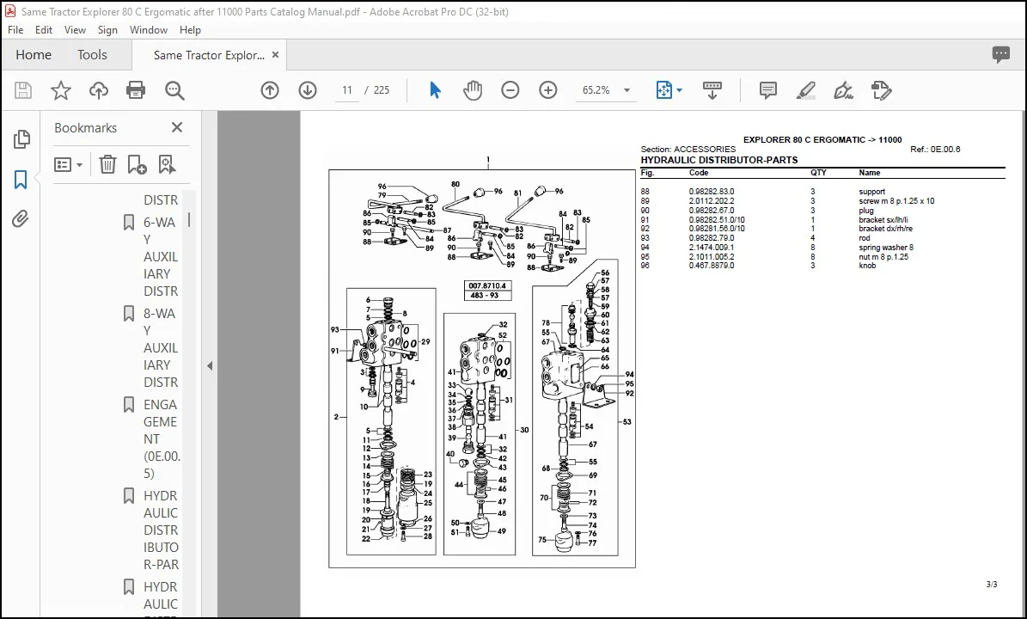
Task: Open the Page Thumbnails panel icon
Action: [21, 139]
